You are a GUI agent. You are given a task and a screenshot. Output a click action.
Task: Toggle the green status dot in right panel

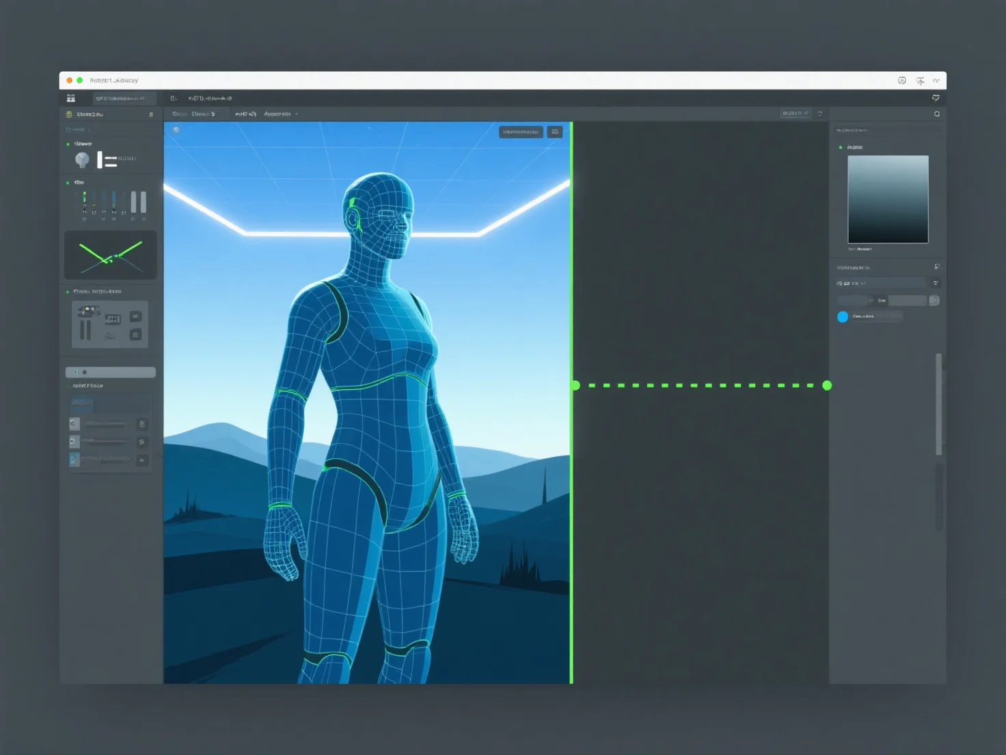tap(841, 147)
